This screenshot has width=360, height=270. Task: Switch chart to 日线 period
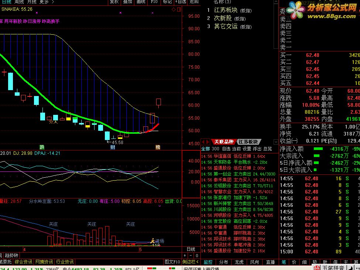[x=6, y=2]
